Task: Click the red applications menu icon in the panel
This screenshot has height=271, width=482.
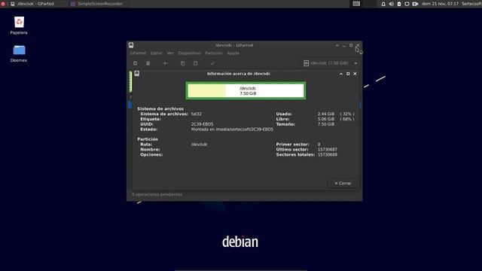Action: point(3,4)
